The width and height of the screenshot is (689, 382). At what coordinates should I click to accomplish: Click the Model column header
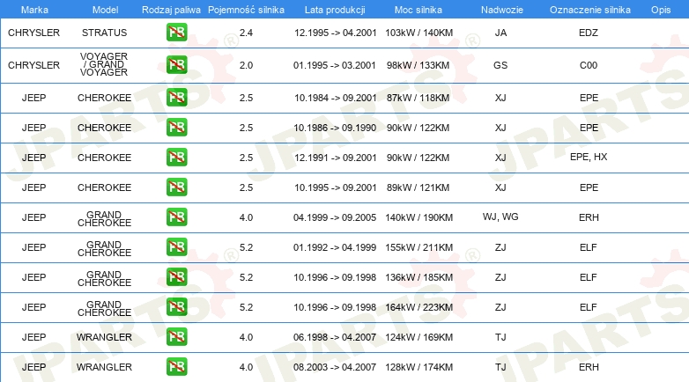click(x=105, y=10)
